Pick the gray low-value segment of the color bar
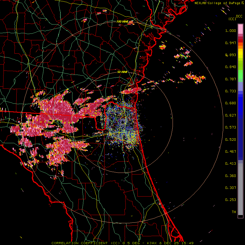245x245 pixels. point(240,189)
